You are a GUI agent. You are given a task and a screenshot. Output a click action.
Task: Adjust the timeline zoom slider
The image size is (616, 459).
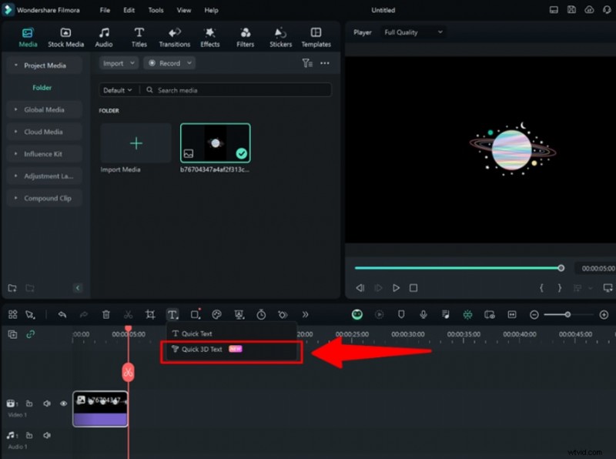pyautogui.click(x=567, y=314)
